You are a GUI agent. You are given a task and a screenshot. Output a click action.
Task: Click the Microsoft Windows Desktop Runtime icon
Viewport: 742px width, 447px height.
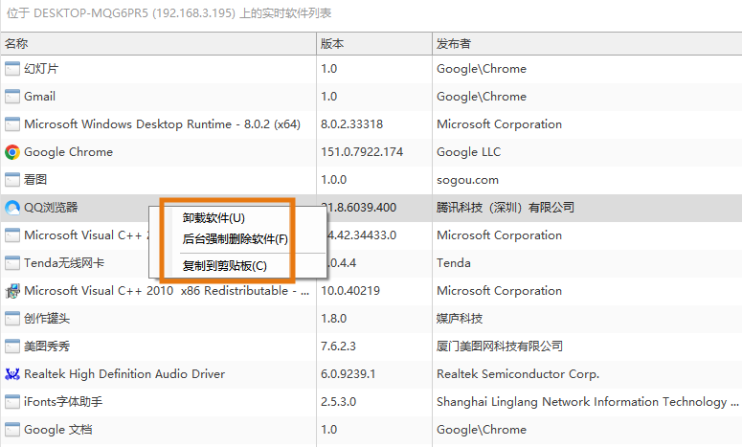(12, 124)
